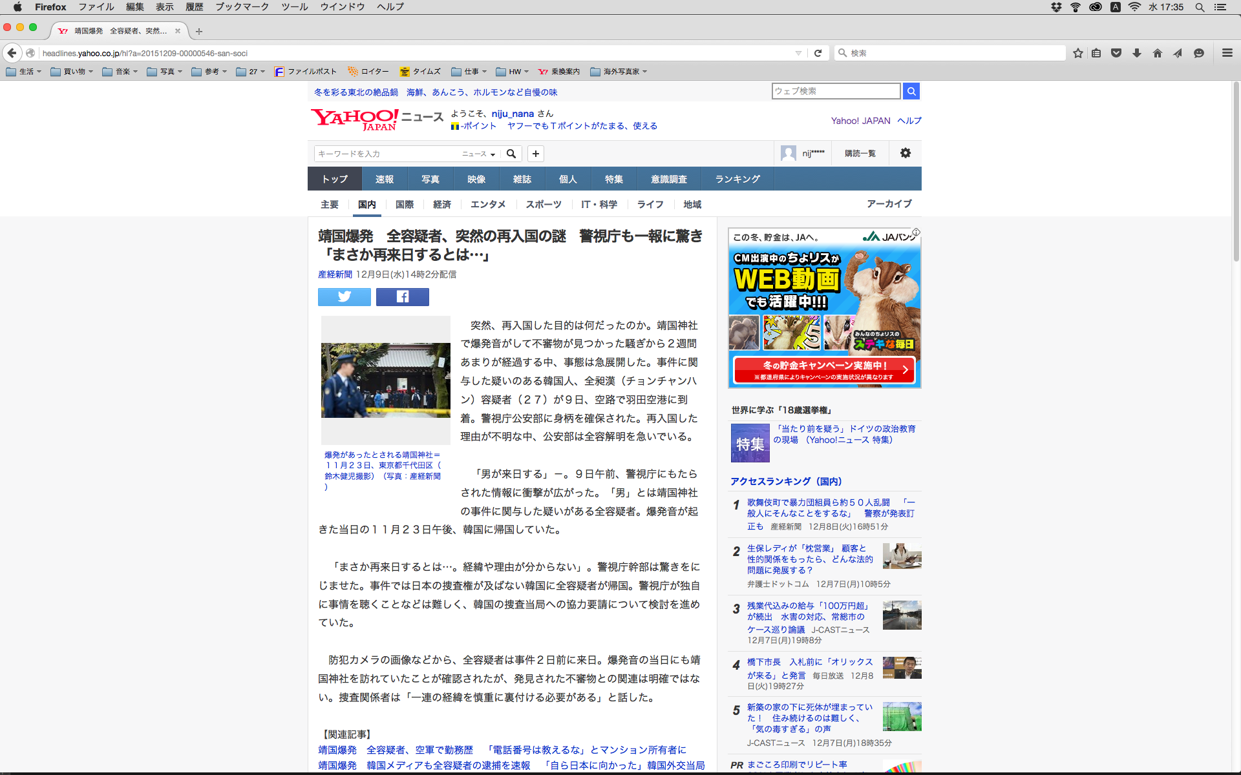Switch to the ランキング tab
Viewport: 1241px width, 775px height.
(737, 179)
